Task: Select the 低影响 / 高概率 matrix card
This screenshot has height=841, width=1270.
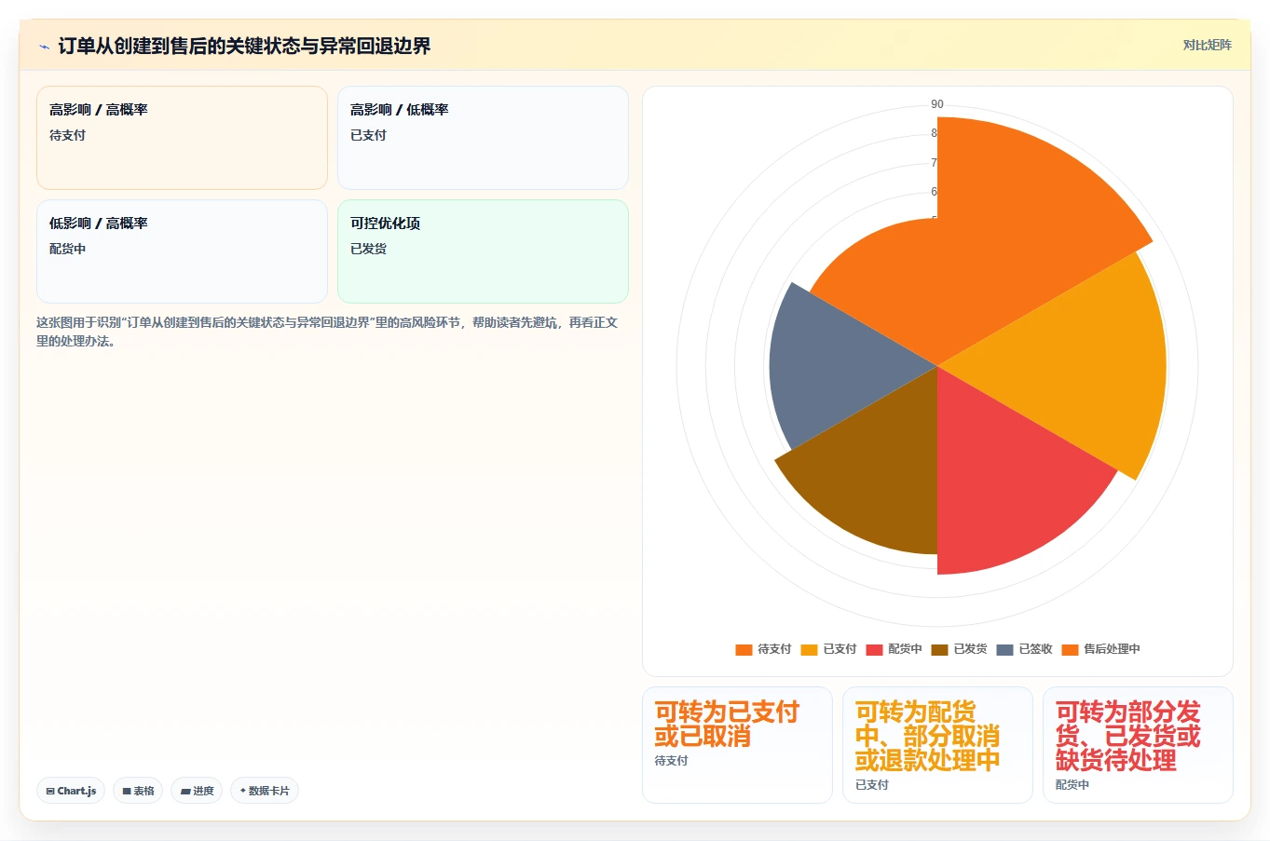Action: (x=182, y=251)
